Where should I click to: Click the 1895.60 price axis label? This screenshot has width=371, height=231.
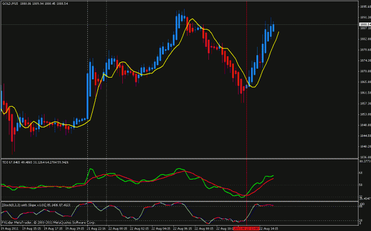[365, 7]
